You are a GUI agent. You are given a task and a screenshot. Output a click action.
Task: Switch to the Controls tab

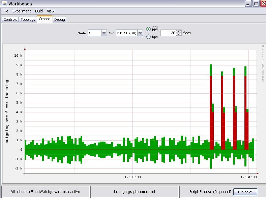pos(10,19)
